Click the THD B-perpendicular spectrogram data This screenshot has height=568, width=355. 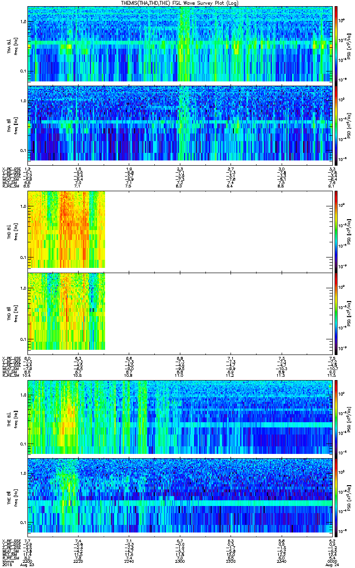66,230
